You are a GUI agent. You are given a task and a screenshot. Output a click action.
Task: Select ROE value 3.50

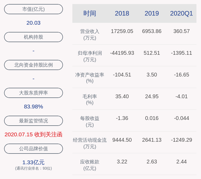tap(152, 75)
